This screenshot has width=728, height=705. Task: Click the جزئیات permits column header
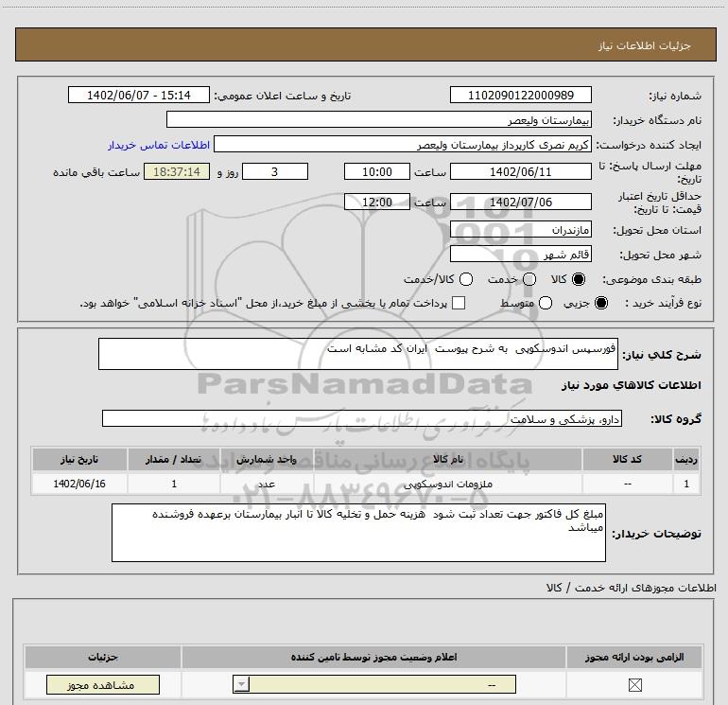pos(103,657)
